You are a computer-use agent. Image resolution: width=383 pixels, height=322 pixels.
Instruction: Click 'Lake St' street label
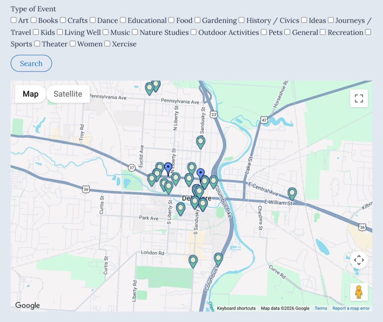click(248, 166)
